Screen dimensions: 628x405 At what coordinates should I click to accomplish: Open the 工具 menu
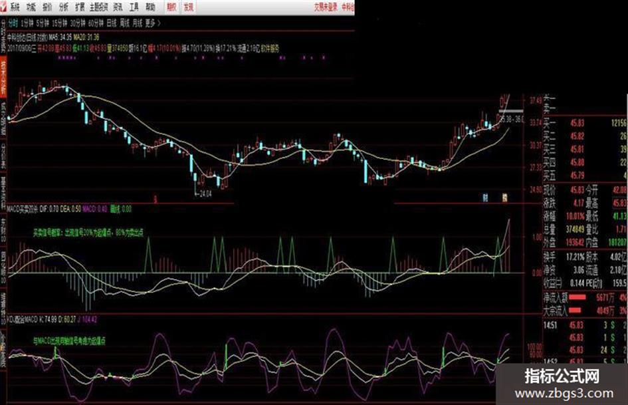point(134,7)
